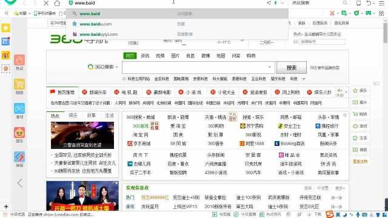Switch to the 资讯 search tab

(x=145, y=56)
